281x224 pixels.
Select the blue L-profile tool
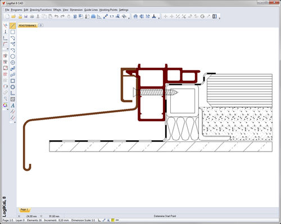coord(12,93)
